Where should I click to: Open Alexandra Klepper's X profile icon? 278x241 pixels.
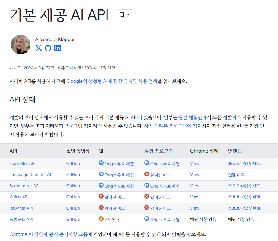[39, 48]
